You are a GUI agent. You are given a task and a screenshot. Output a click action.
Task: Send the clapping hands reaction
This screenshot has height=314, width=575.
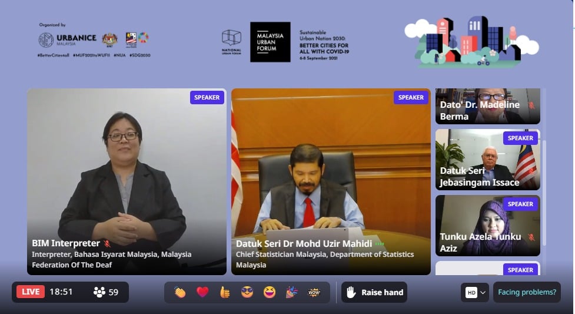pyautogui.click(x=180, y=292)
